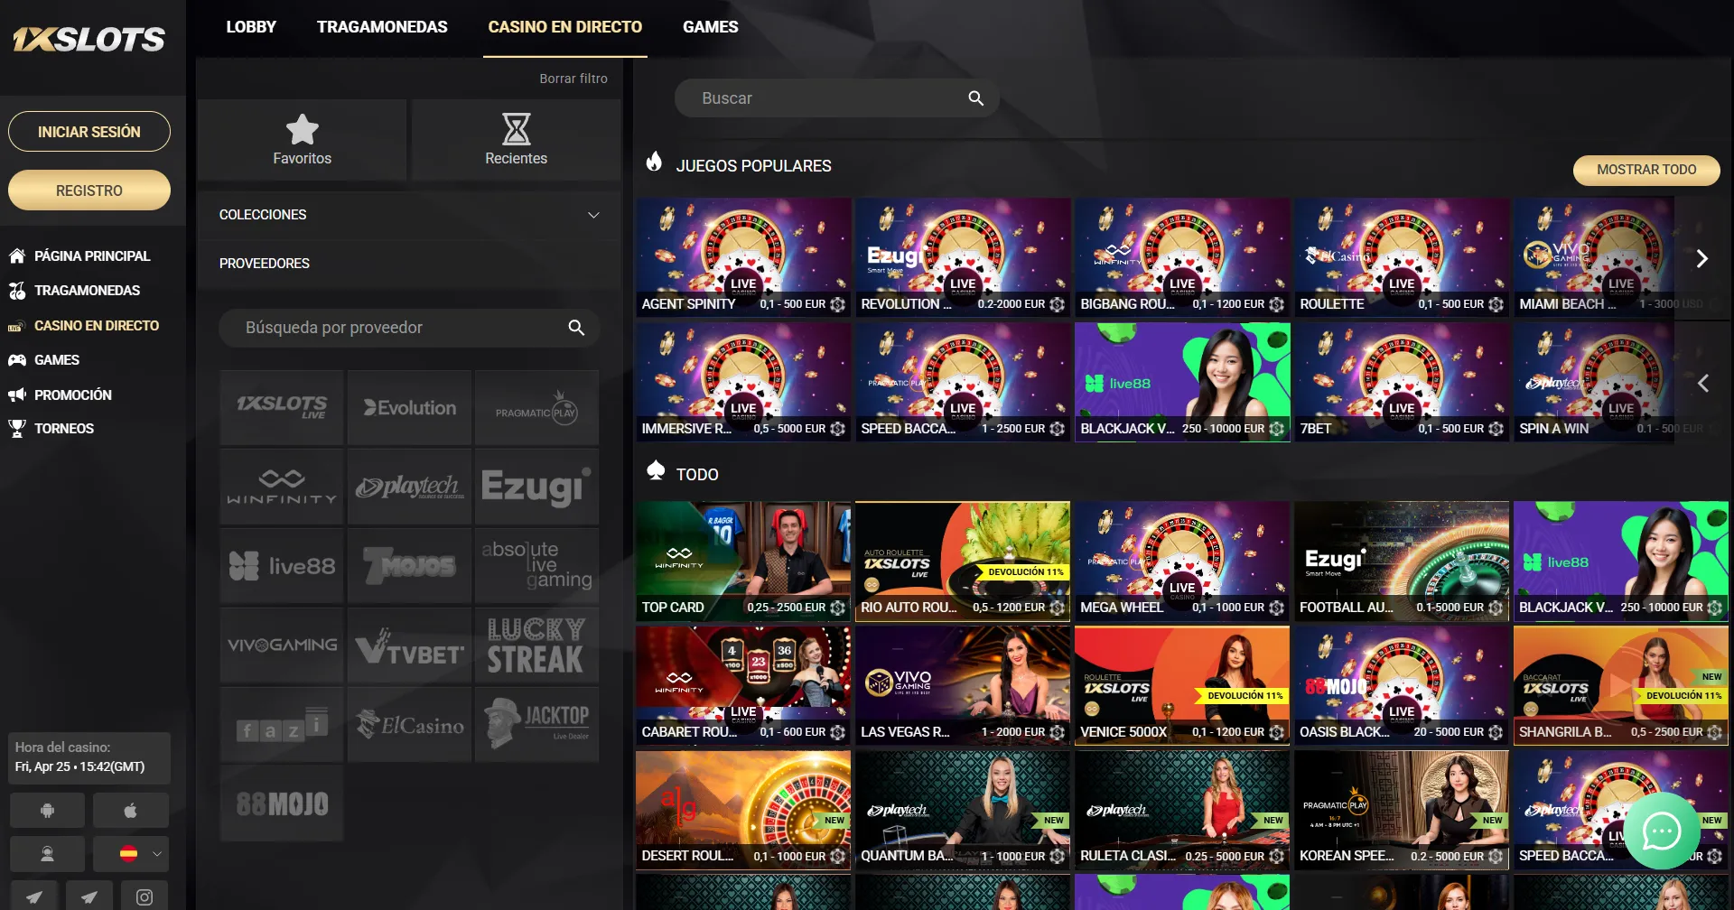
Task: Open the Instagram social link
Action: point(144,896)
